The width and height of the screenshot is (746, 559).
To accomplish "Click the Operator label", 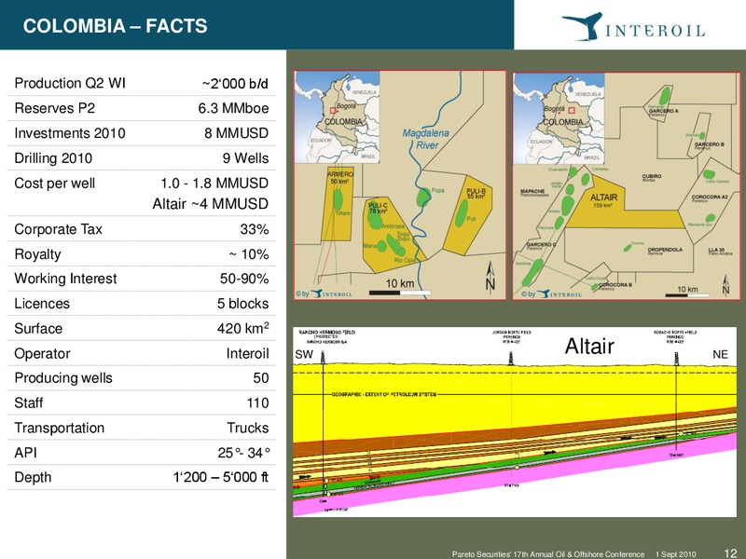I will [42, 354].
